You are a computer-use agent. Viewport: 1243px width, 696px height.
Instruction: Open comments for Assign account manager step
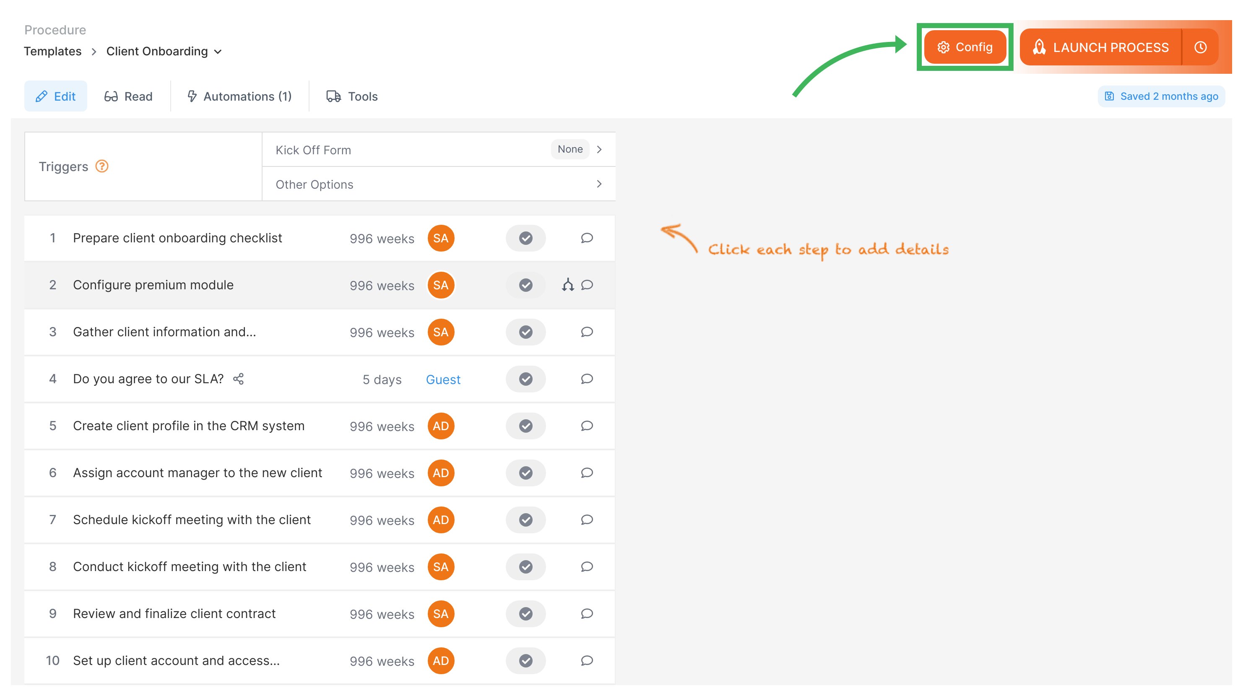point(587,473)
